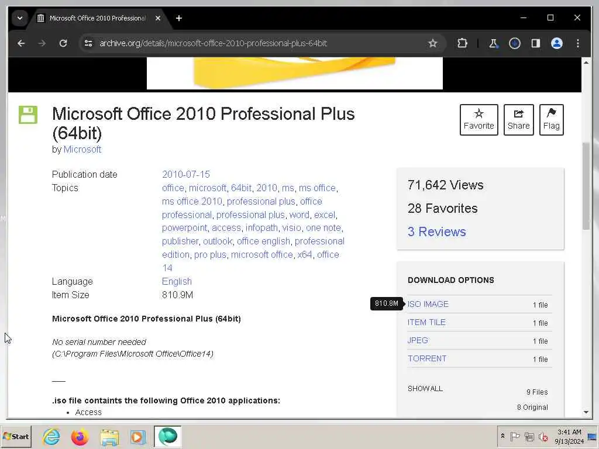Open the 'x64' topic link
The image size is (599, 449).
[x=305, y=255]
